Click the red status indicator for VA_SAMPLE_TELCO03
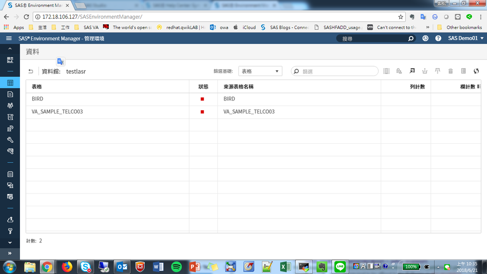 tap(202, 112)
